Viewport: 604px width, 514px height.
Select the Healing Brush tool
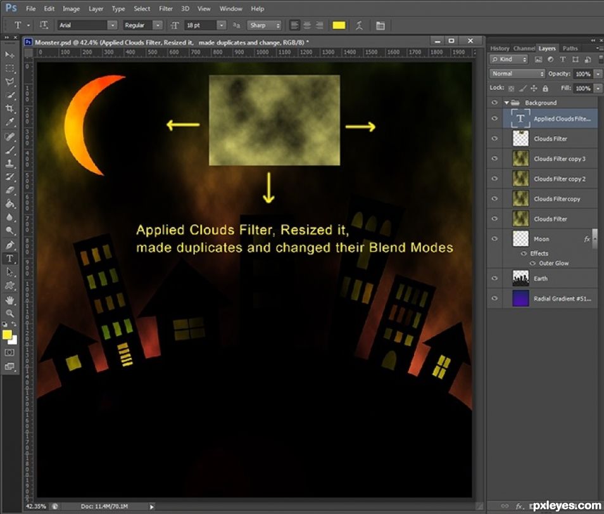[x=9, y=137]
